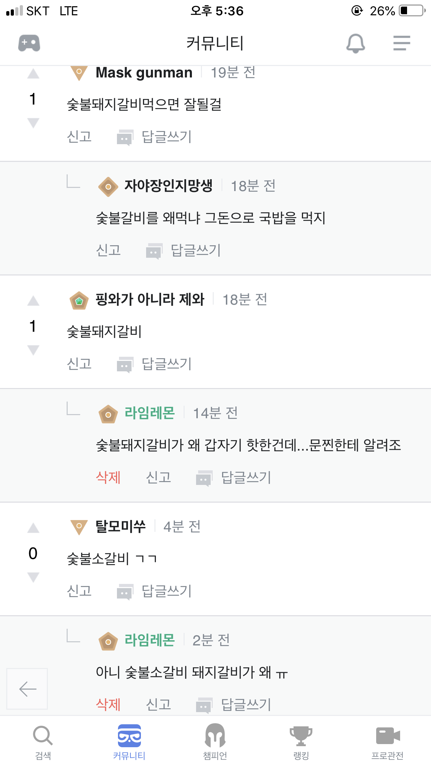Viewport: 431px width, 767px height.
Task: Delete 라임레몬's 14분 전 reply
Action: pyautogui.click(x=108, y=477)
